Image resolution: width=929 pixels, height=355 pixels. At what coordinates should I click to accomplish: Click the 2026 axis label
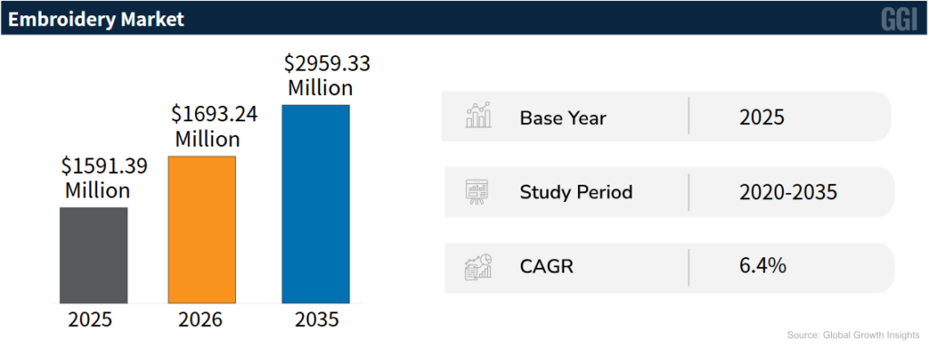pos(200,320)
